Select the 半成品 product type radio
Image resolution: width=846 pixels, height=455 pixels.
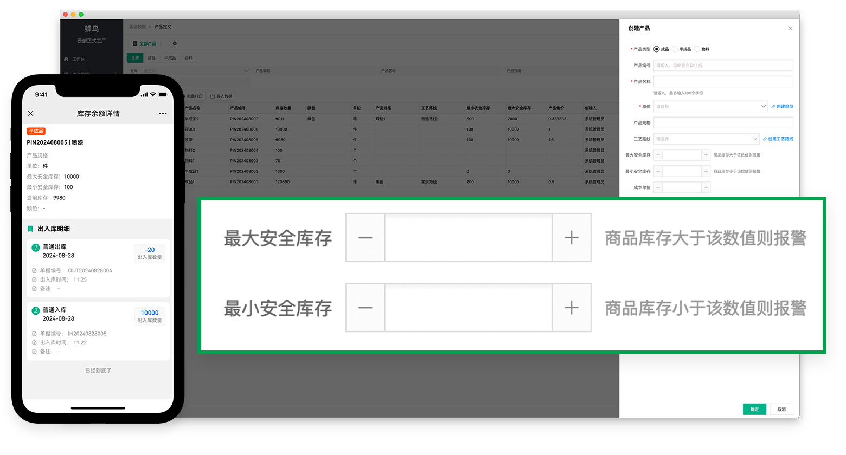coord(675,49)
